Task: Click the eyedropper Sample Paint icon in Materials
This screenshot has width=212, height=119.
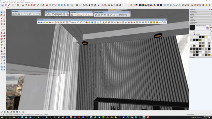Action: pos(211,32)
